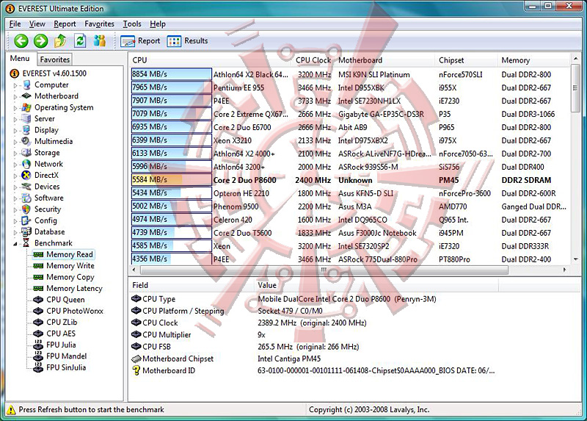Select Memory Write benchmark icon
Viewport: 587px width, 421px height.
[x=38, y=266]
